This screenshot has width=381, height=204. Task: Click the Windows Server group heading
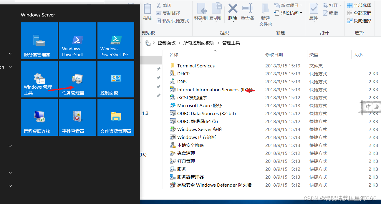[x=38, y=15]
